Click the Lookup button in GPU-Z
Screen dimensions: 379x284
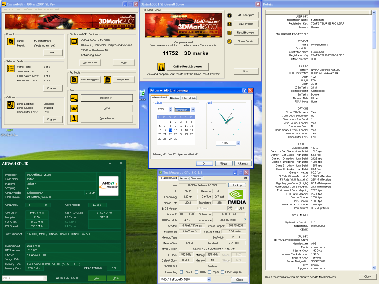[237, 185]
